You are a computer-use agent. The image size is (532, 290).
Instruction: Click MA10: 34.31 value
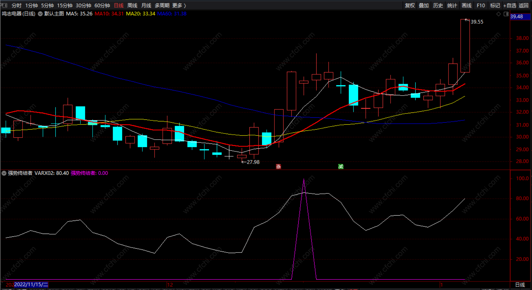point(109,14)
